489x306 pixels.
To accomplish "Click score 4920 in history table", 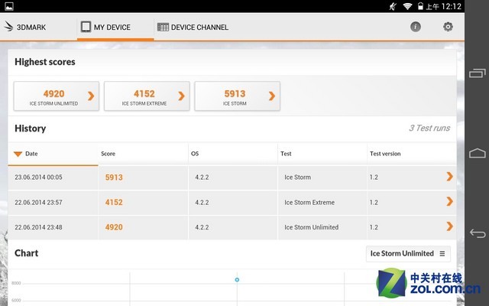I will coord(114,227).
